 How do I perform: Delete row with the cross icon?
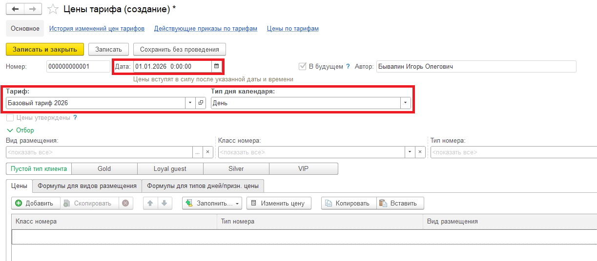click(125, 203)
